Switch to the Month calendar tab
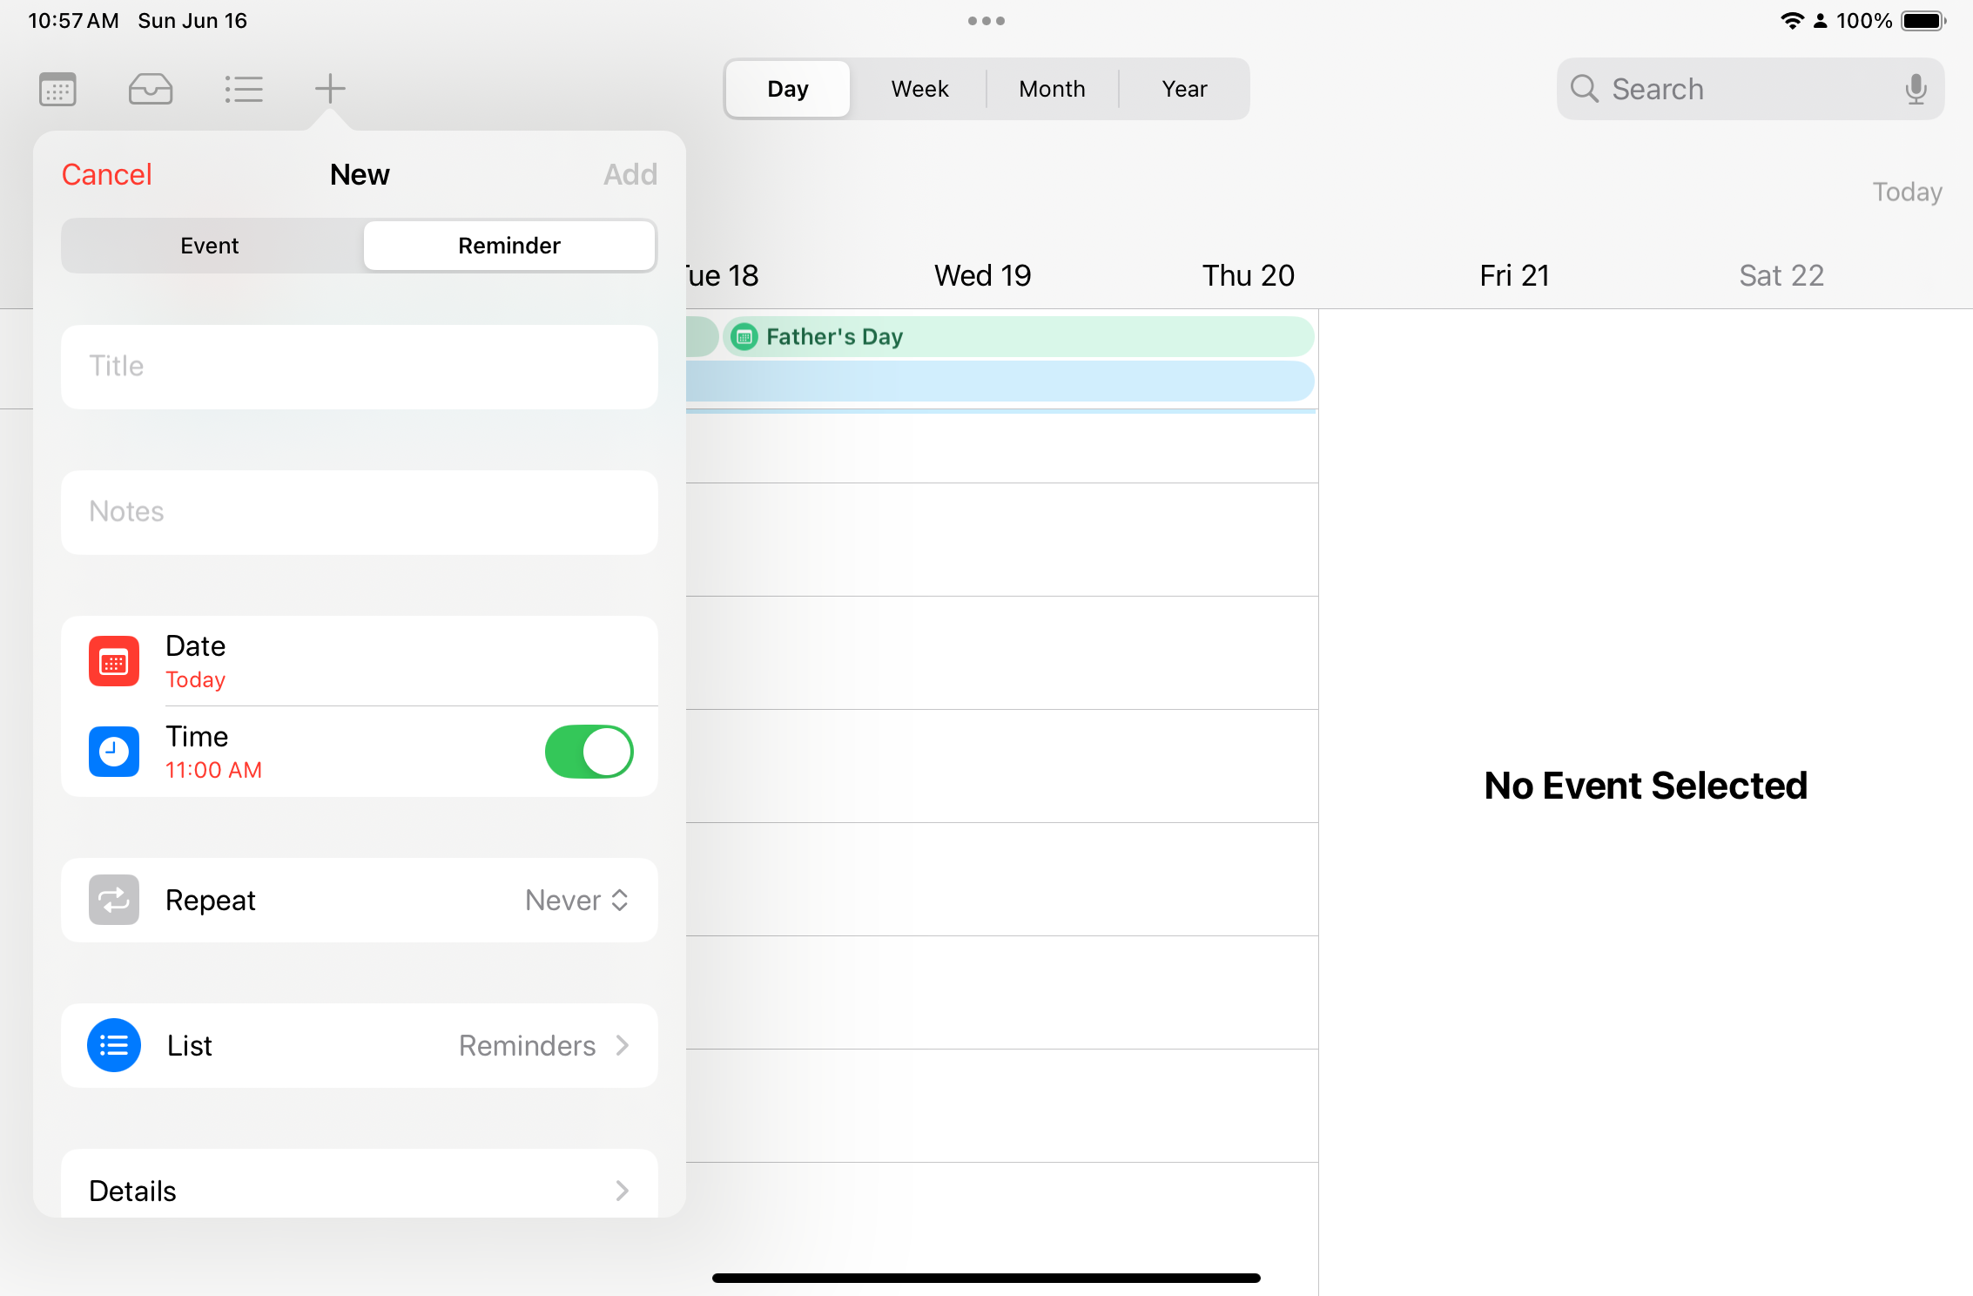The width and height of the screenshot is (1973, 1296). pyautogui.click(x=1051, y=88)
